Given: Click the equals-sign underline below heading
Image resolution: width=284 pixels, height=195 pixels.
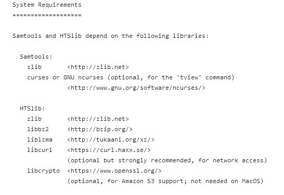Looking at the screenshot, I should [47, 15].
